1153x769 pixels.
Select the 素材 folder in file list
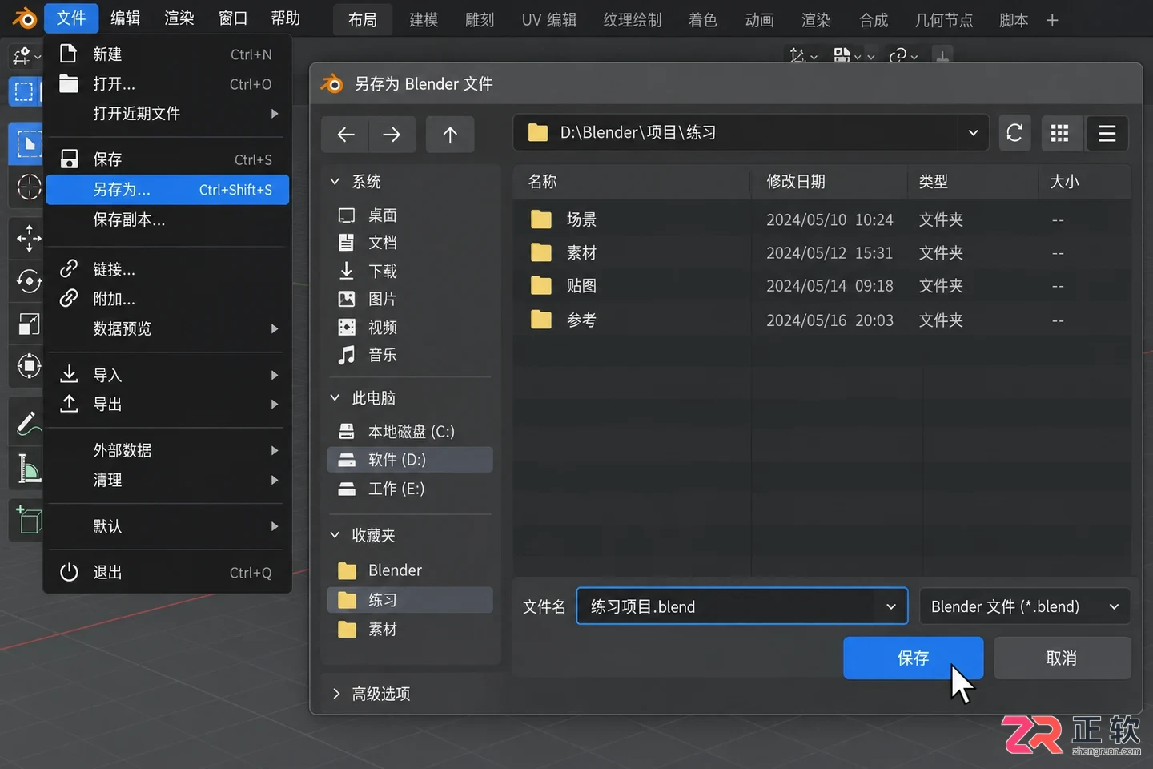(822, 253)
